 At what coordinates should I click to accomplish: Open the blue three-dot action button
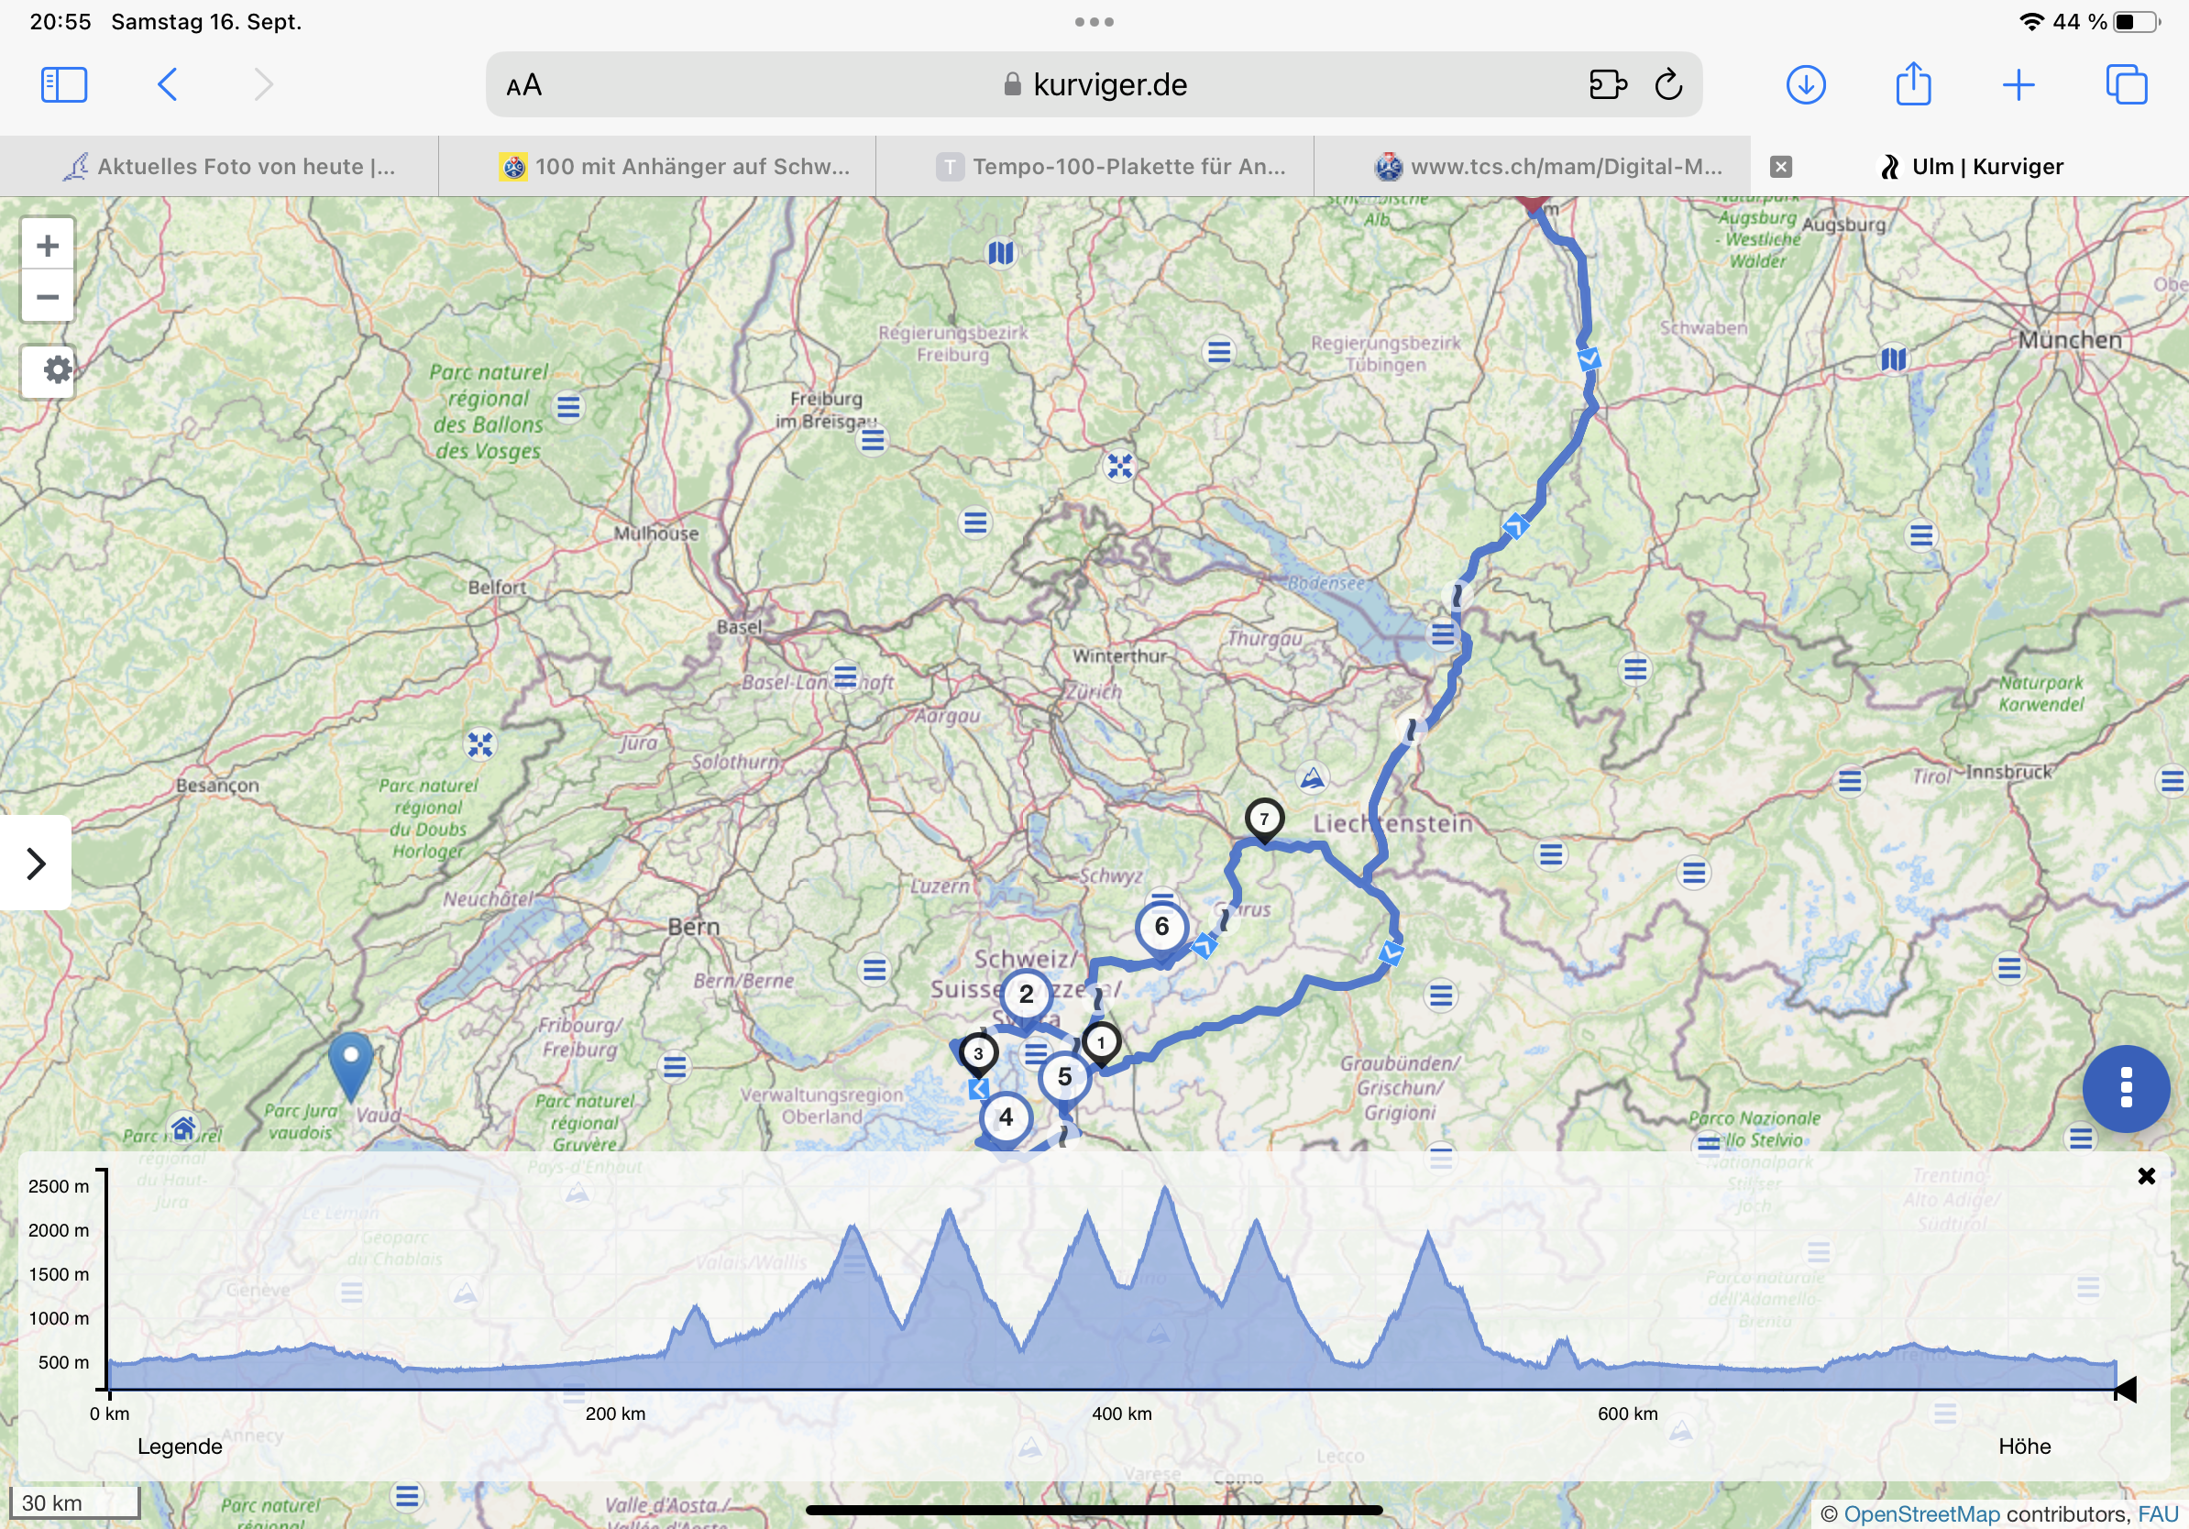tap(2125, 1089)
